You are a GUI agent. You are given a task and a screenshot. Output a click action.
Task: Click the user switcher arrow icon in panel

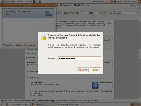[107, 2]
